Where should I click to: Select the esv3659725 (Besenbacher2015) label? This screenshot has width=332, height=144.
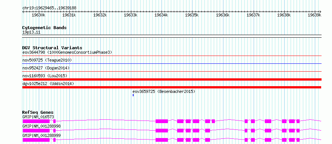[x=164, y=92]
